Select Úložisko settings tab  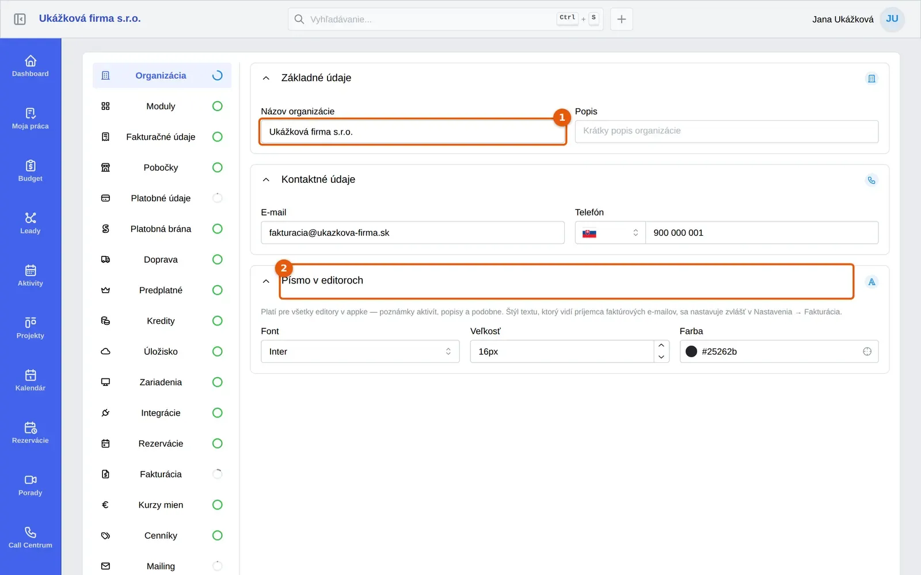pos(162,351)
